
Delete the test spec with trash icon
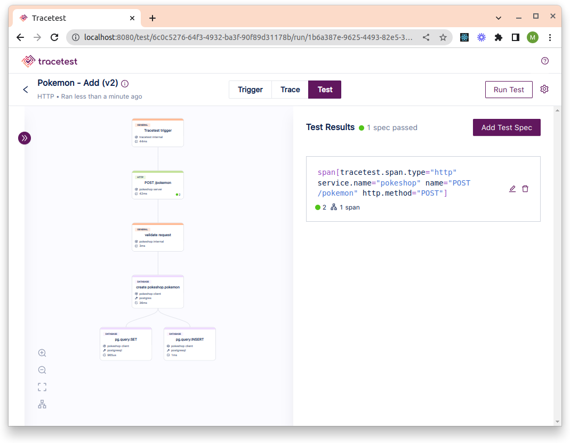pyautogui.click(x=525, y=189)
